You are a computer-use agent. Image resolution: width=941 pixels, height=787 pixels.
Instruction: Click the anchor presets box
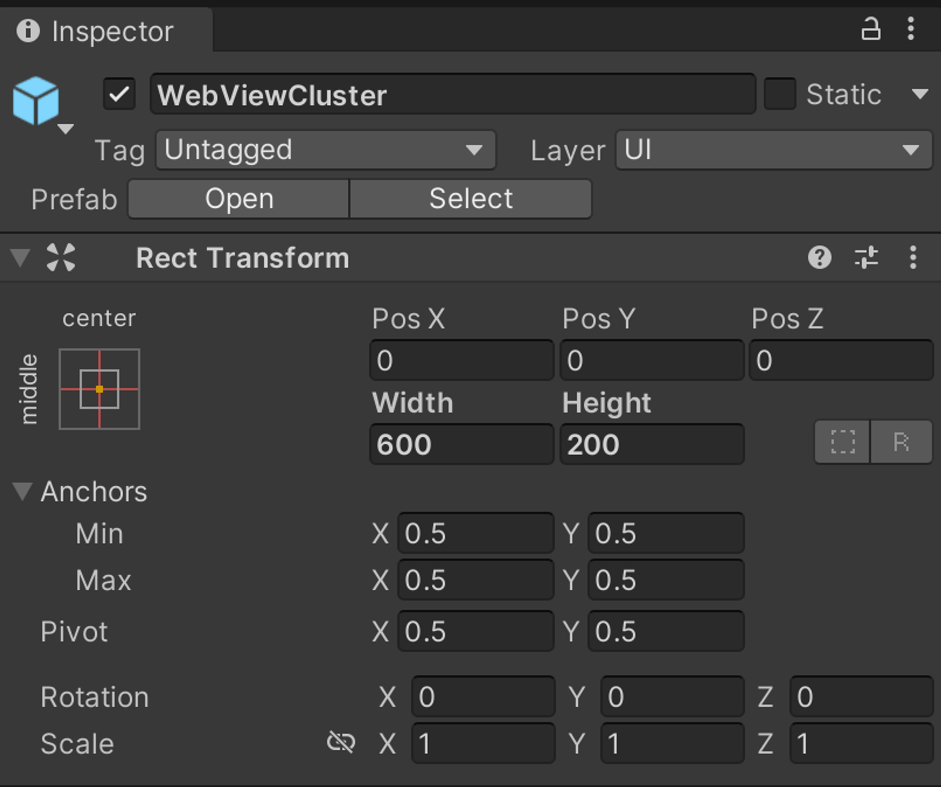pyautogui.click(x=99, y=389)
